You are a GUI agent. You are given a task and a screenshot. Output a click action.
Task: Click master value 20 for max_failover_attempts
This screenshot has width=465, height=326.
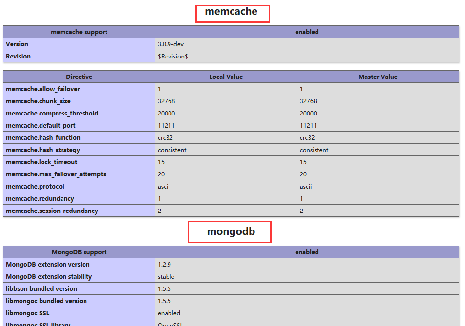(303, 174)
